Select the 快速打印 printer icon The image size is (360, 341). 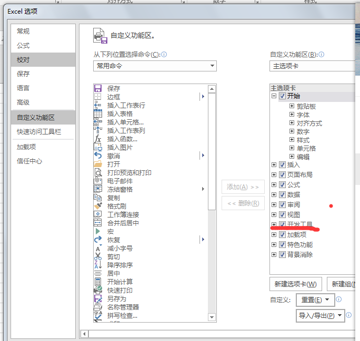[x=98, y=291]
